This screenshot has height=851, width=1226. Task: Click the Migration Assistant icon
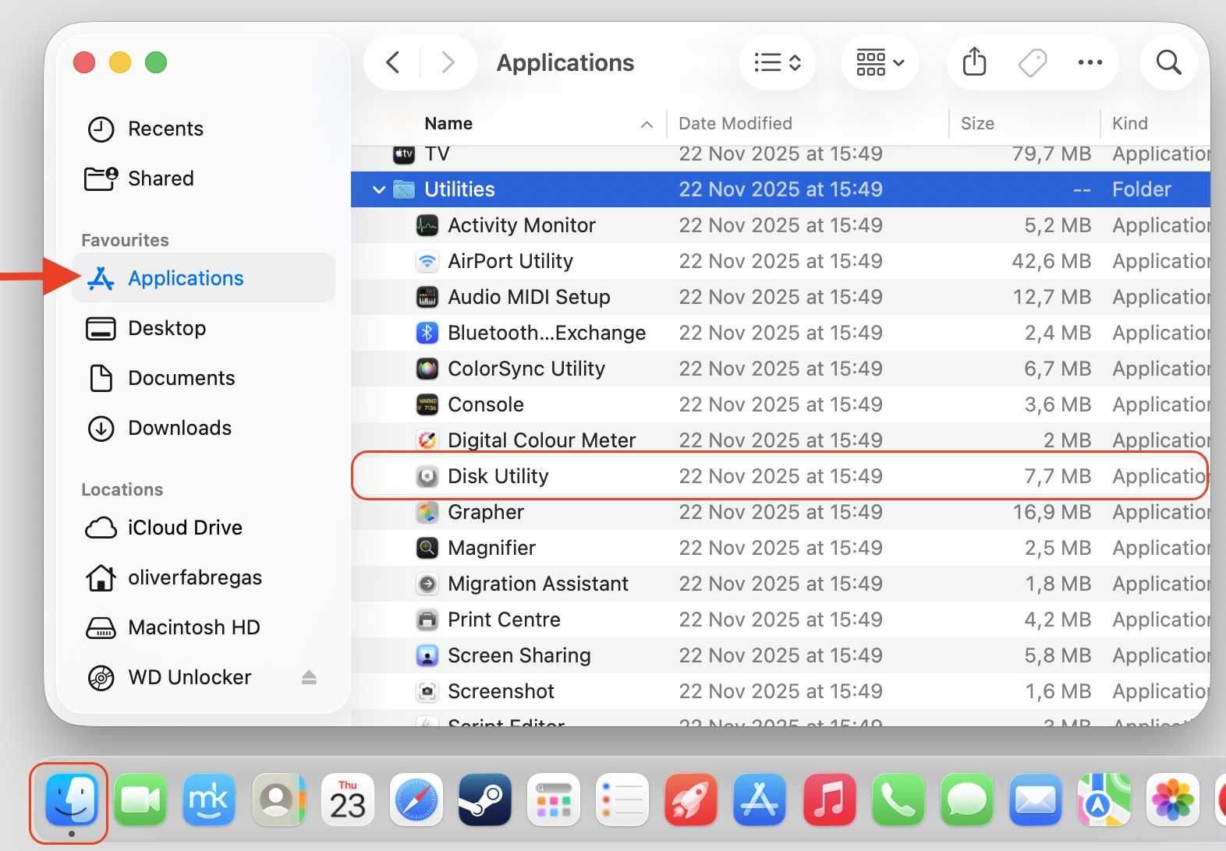427,584
